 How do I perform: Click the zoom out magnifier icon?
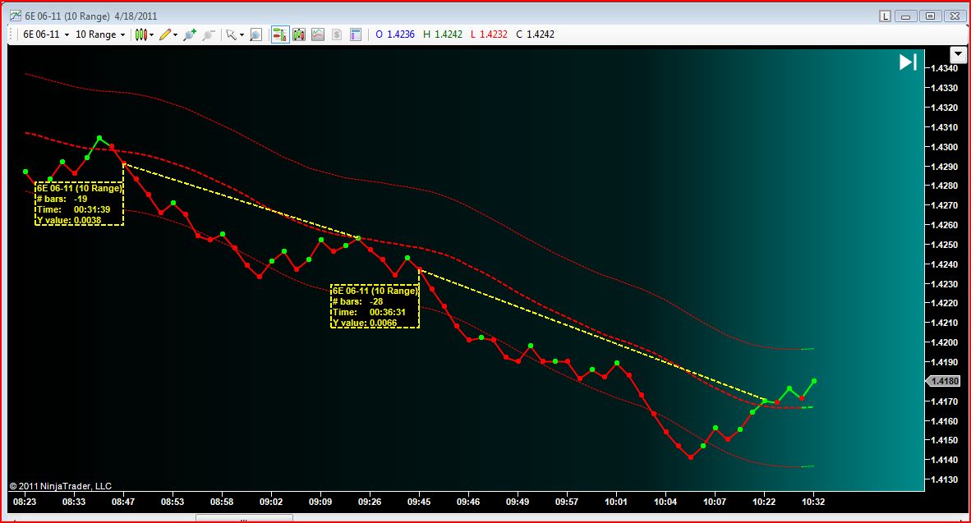point(209,34)
